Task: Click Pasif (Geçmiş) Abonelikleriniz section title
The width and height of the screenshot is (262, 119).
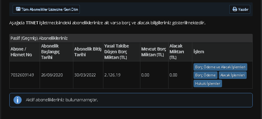Action: 39,38
